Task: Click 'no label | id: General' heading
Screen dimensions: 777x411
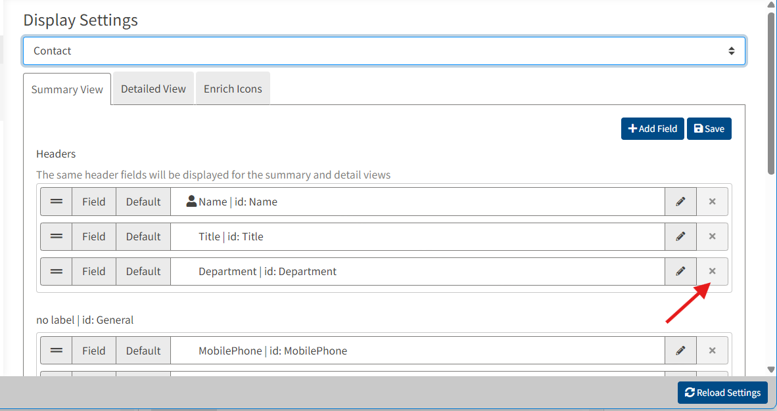Action: point(85,320)
